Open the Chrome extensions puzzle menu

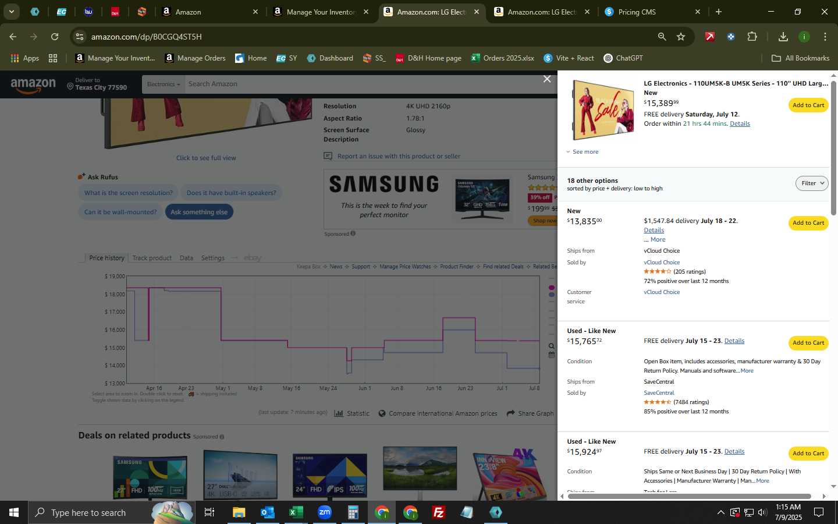pos(752,37)
